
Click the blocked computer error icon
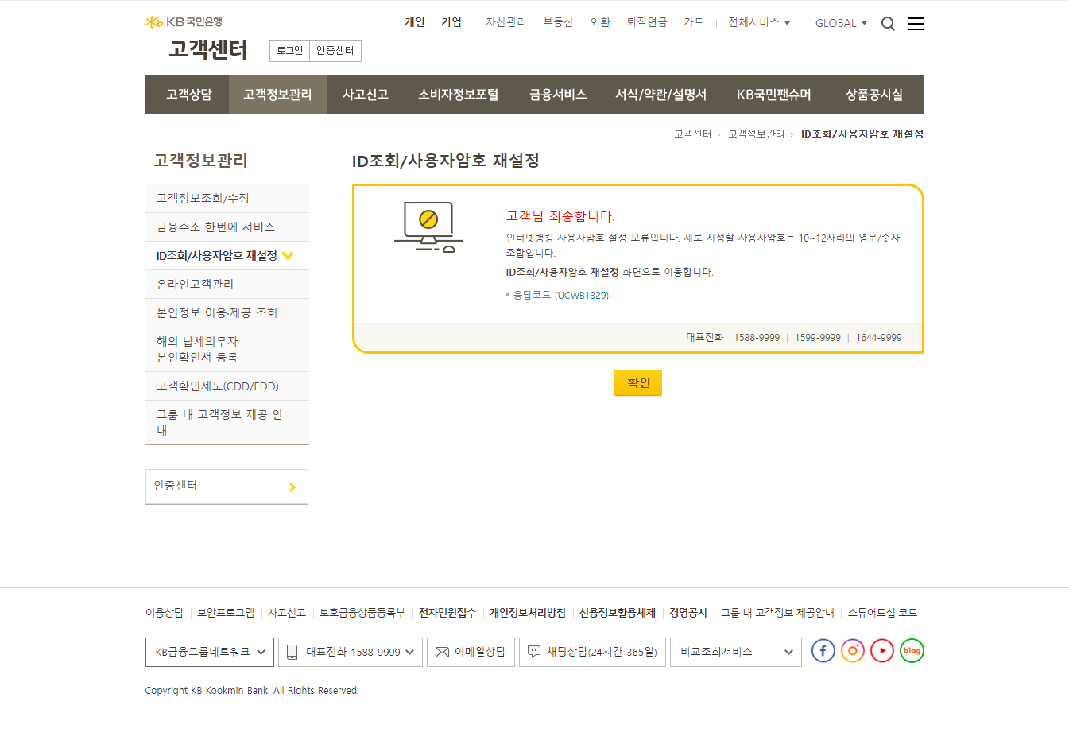428,227
